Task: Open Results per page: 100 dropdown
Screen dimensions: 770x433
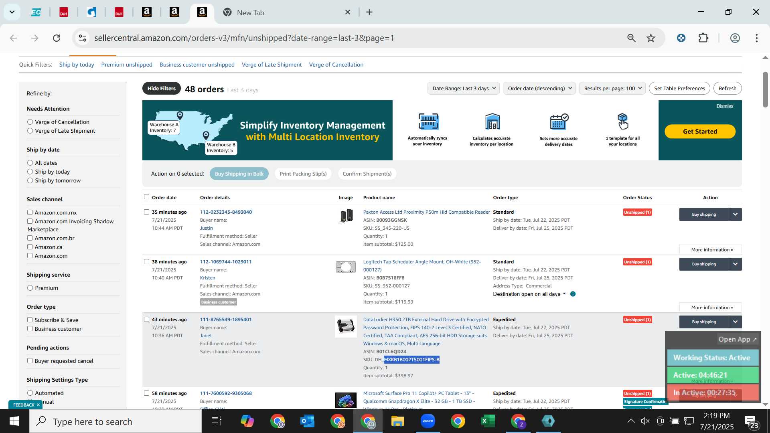Action: pos(612,88)
